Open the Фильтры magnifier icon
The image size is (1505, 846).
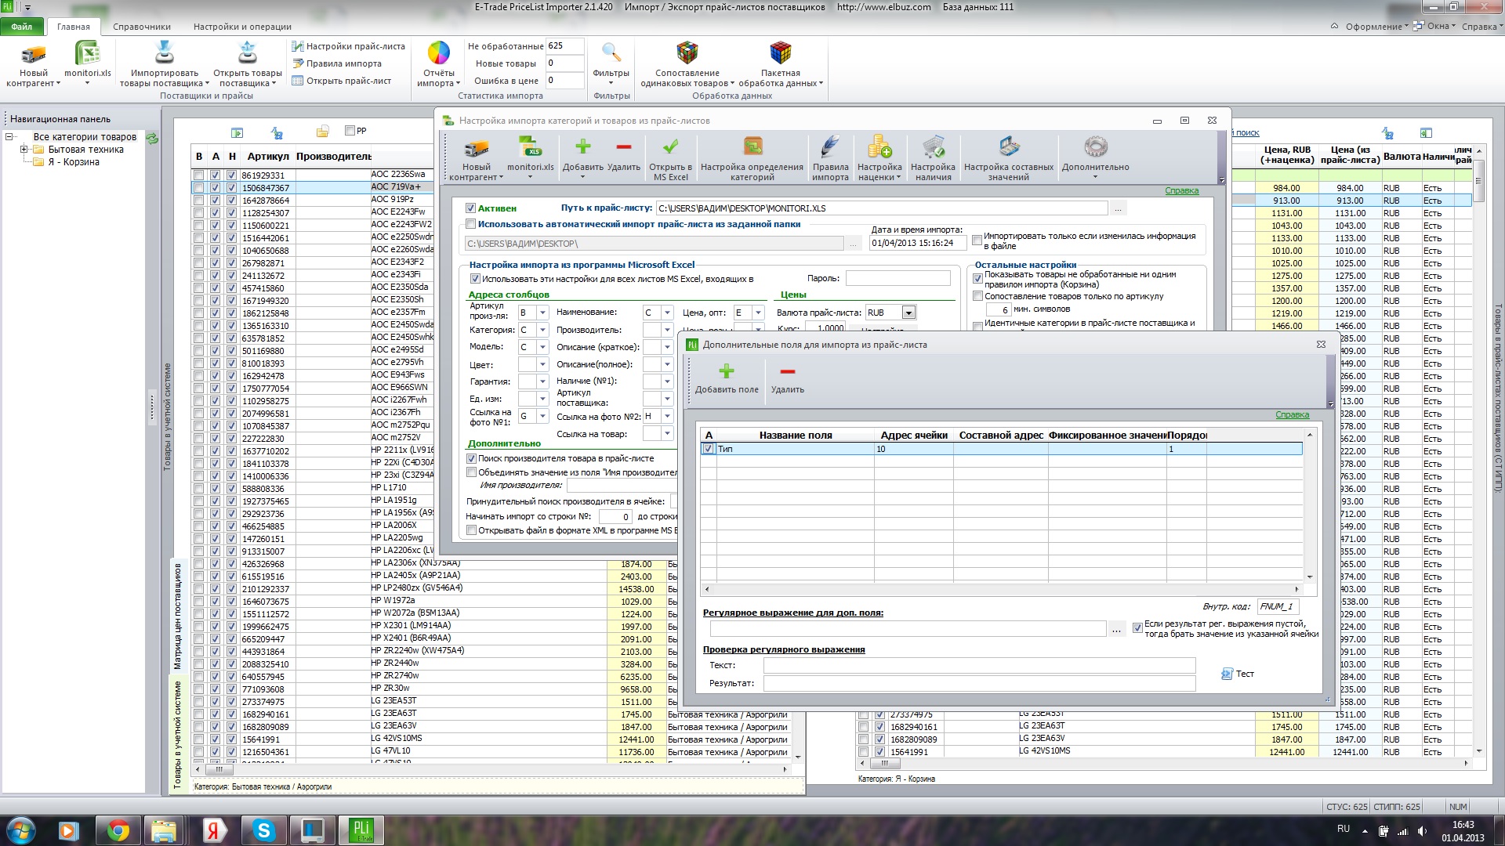[611, 52]
